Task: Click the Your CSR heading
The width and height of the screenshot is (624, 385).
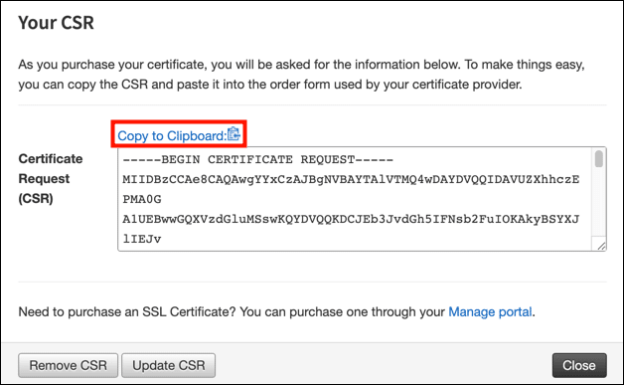Action: point(56,23)
